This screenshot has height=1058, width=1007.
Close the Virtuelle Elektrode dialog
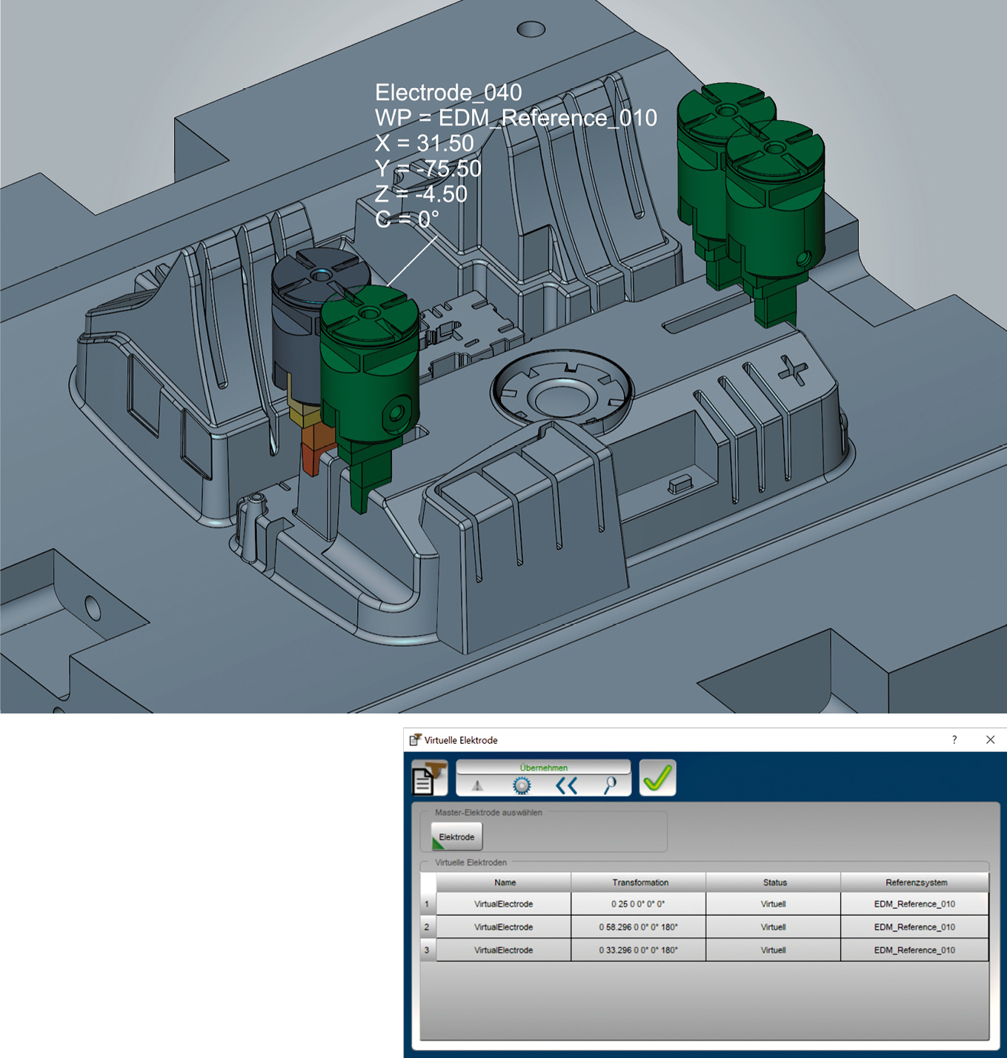pos(990,739)
